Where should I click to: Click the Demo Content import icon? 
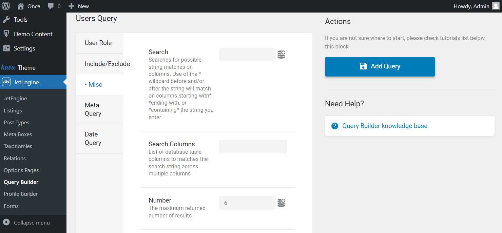(x=6, y=34)
